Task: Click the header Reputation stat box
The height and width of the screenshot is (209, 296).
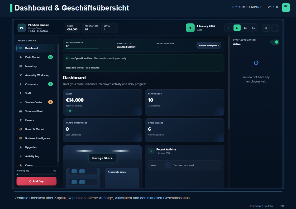Action: [x=91, y=28]
